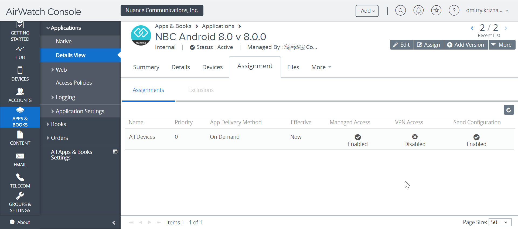Click the Assign button

tap(429, 45)
